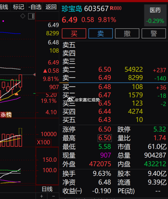Click the 150.0 indicator axis label
The image size is (168, 199).
tap(49, 160)
